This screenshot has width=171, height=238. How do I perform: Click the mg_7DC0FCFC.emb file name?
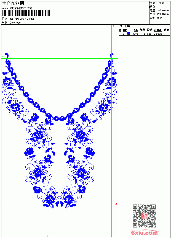(x=22, y=19)
